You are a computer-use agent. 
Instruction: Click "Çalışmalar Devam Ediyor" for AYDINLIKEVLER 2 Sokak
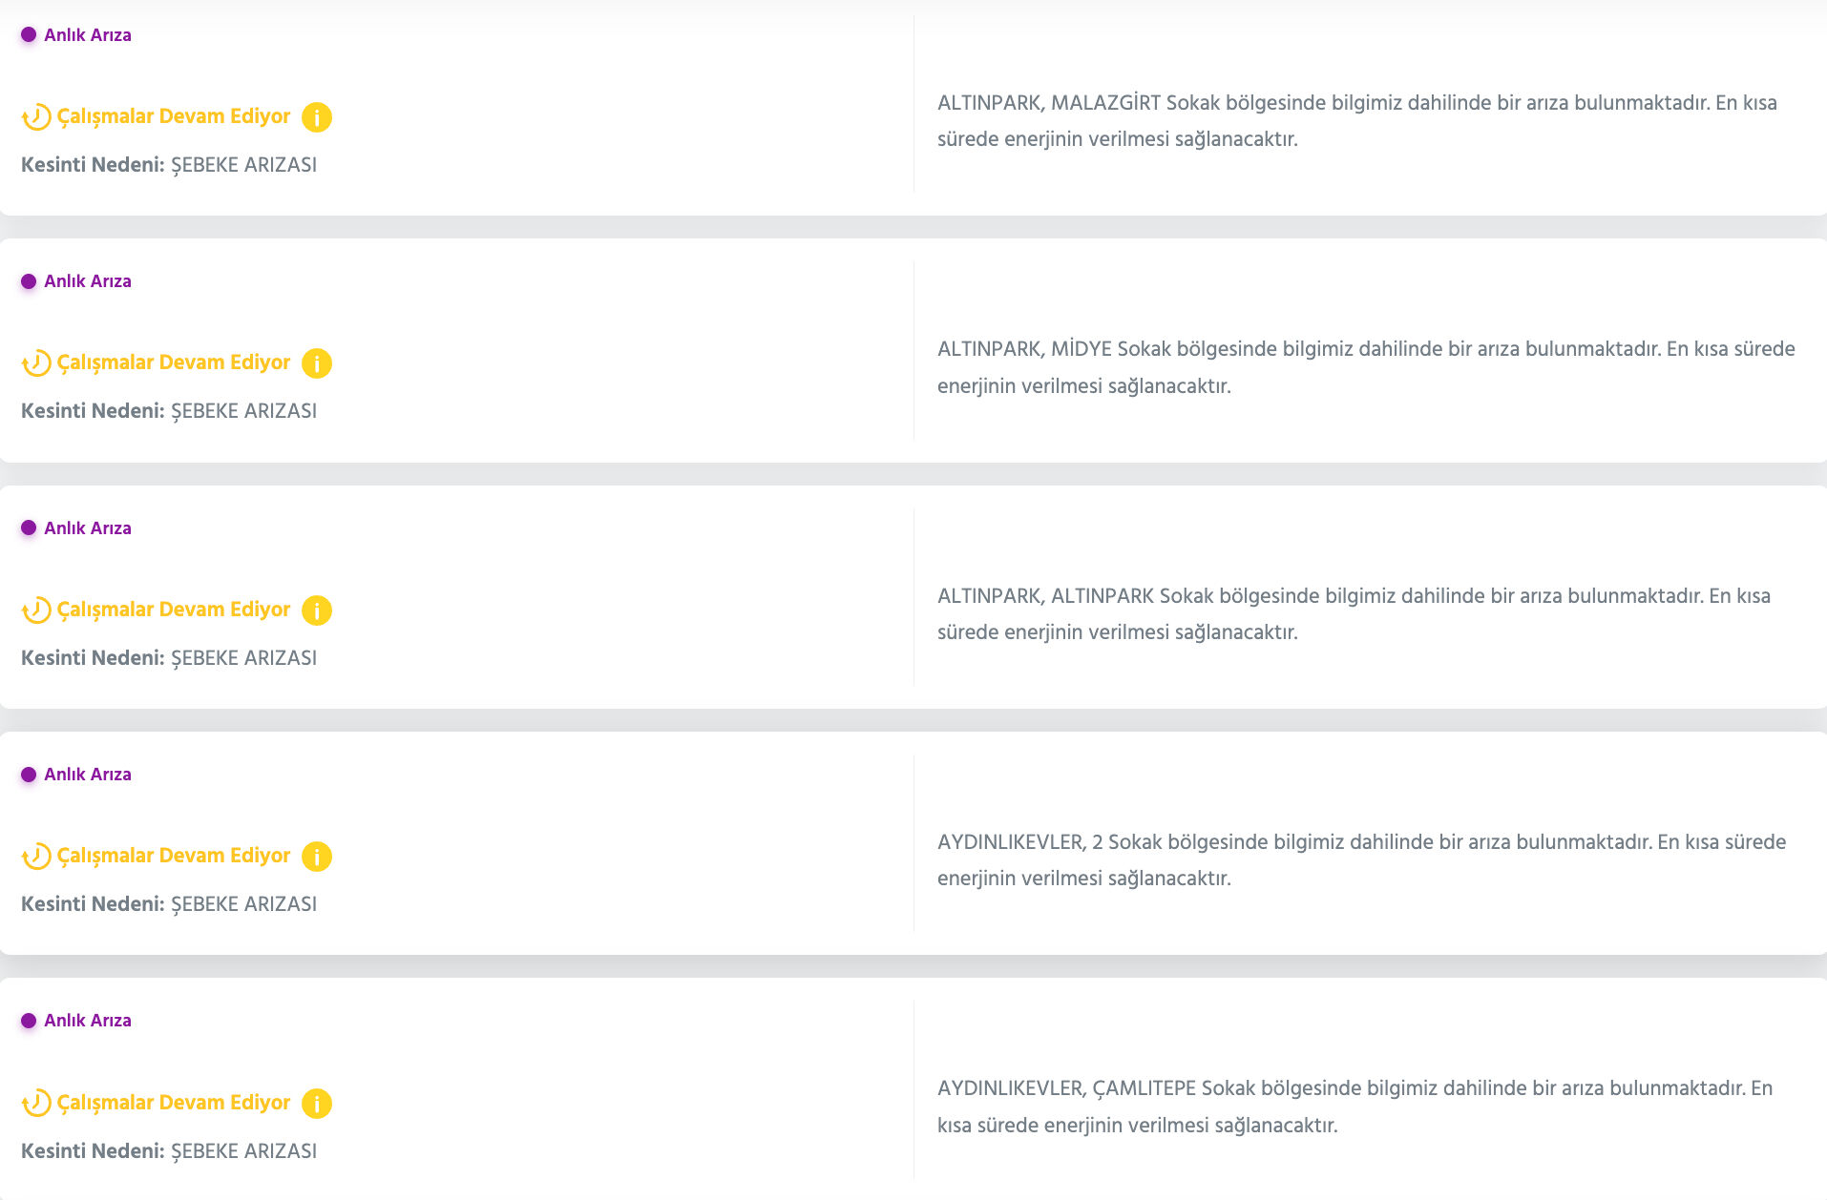coord(174,856)
